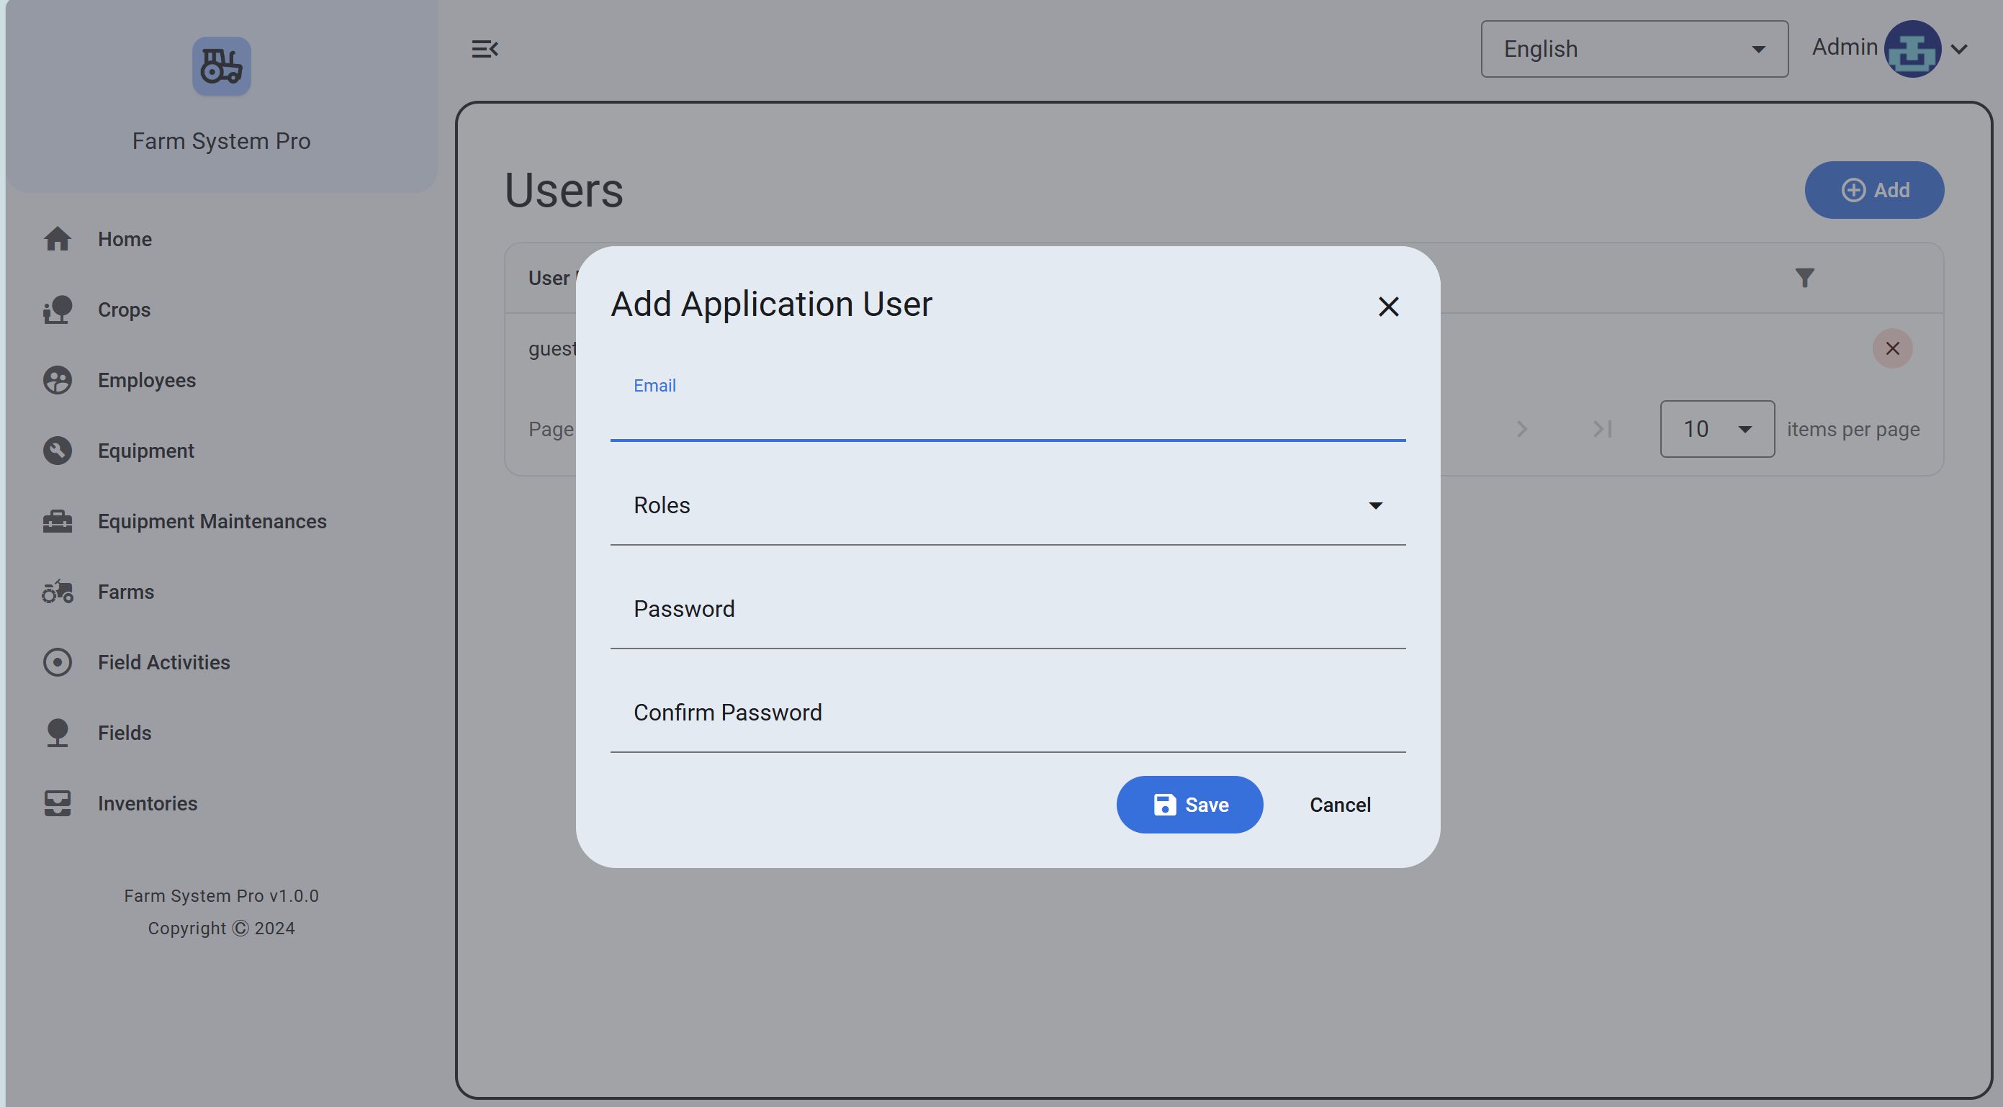This screenshot has height=1107, width=2003.
Task: Open the English language dropdown
Action: (x=1634, y=49)
